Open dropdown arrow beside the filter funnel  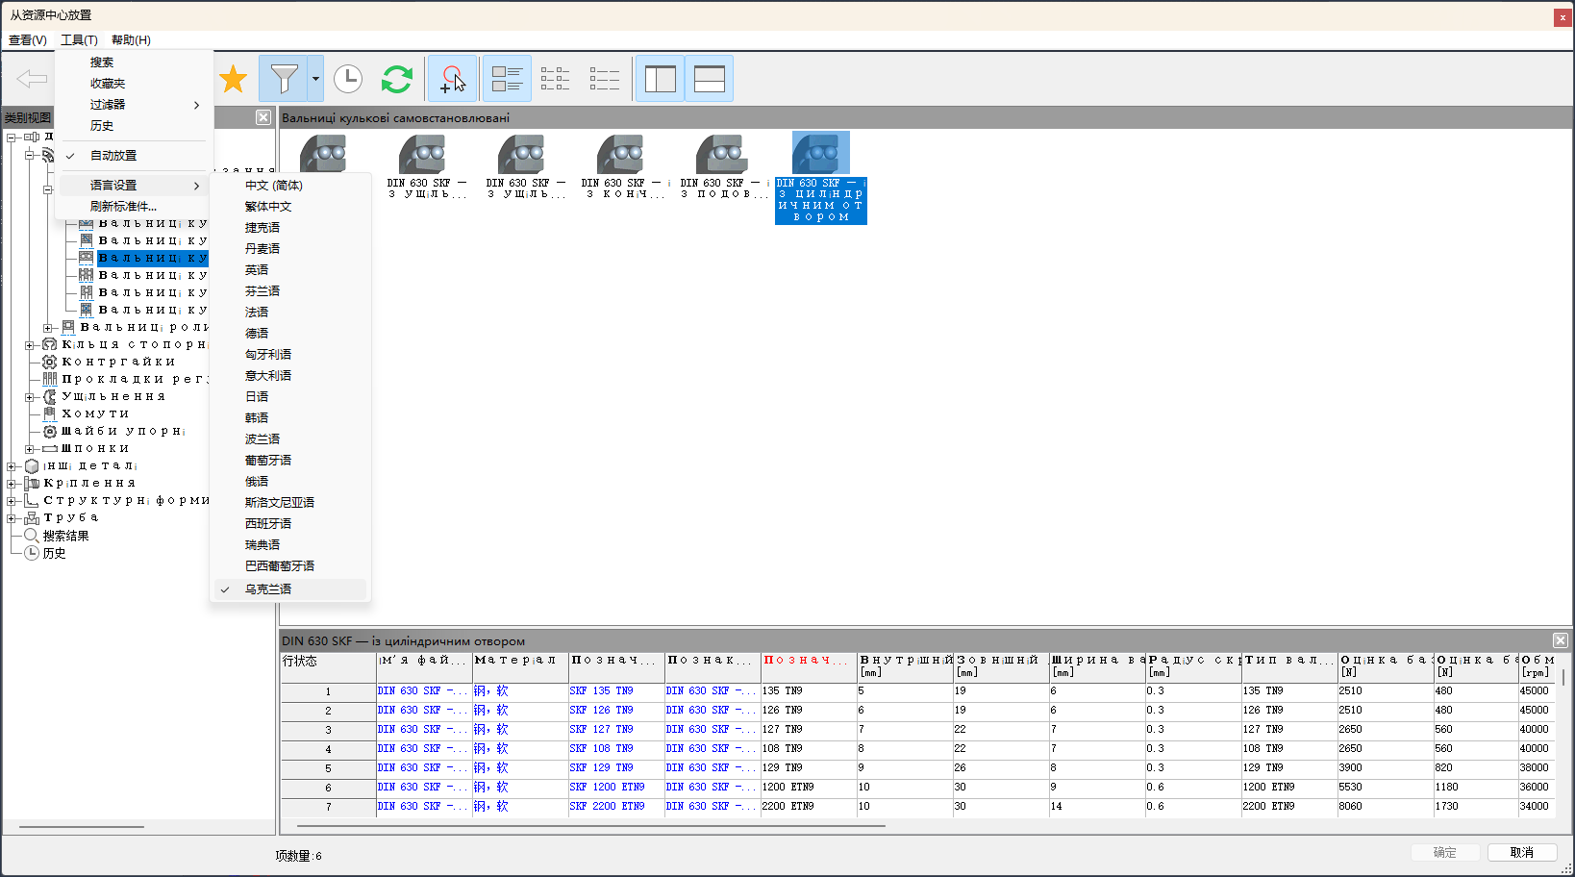coord(315,79)
